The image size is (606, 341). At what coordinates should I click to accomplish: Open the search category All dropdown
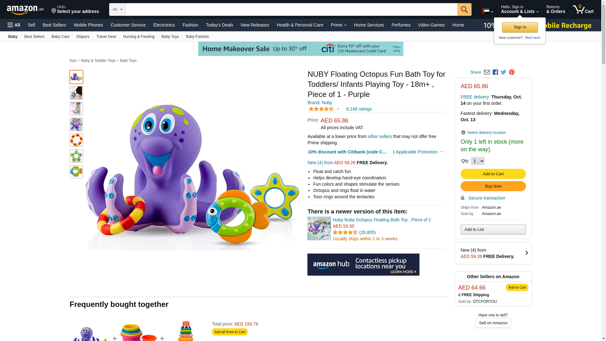tap(117, 9)
